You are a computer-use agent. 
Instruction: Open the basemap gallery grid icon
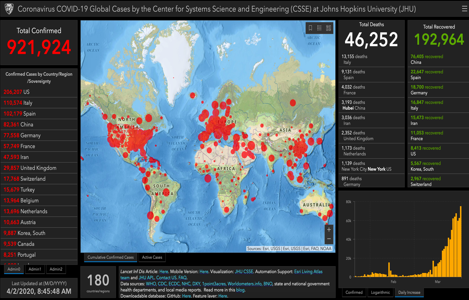pos(328,28)
